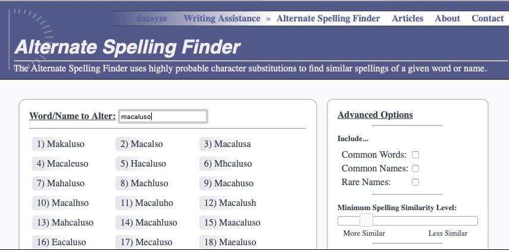Enable the Common Words checkbox

(x=416, y=155)
